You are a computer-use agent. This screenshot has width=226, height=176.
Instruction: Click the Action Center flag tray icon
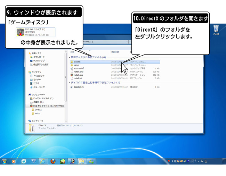(202, 161)
